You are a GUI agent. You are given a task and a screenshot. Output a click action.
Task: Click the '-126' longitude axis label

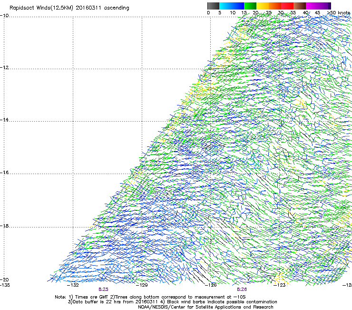click(x=211, y=285)
